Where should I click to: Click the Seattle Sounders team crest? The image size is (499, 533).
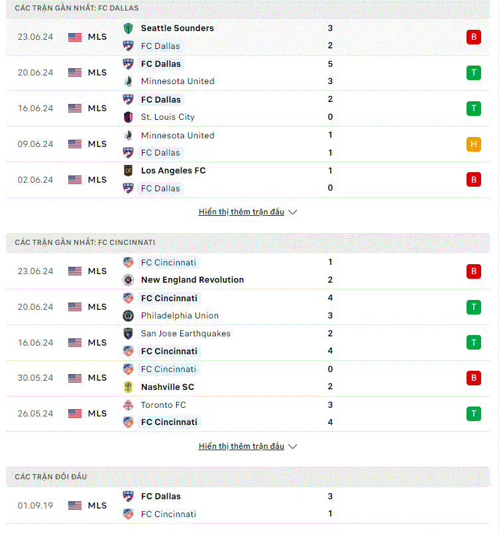point(129,28)
